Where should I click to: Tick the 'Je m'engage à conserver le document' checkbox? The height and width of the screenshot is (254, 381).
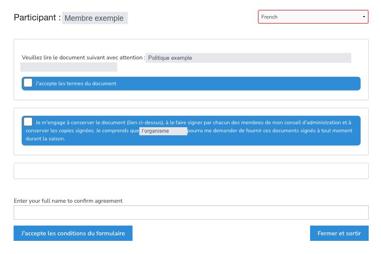coord(28,122)
